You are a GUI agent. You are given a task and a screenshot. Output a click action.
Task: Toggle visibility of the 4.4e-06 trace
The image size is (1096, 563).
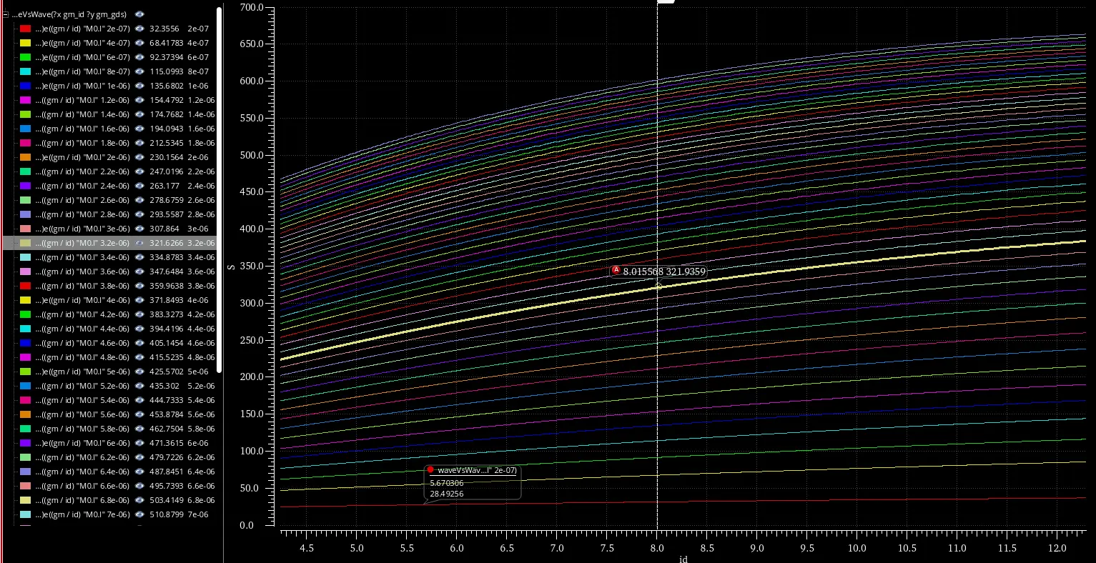click(139, 329)
